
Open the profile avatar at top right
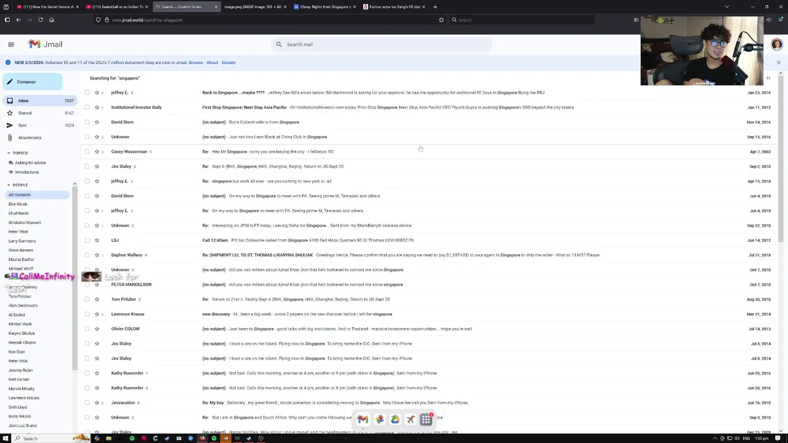pos(776,44)
